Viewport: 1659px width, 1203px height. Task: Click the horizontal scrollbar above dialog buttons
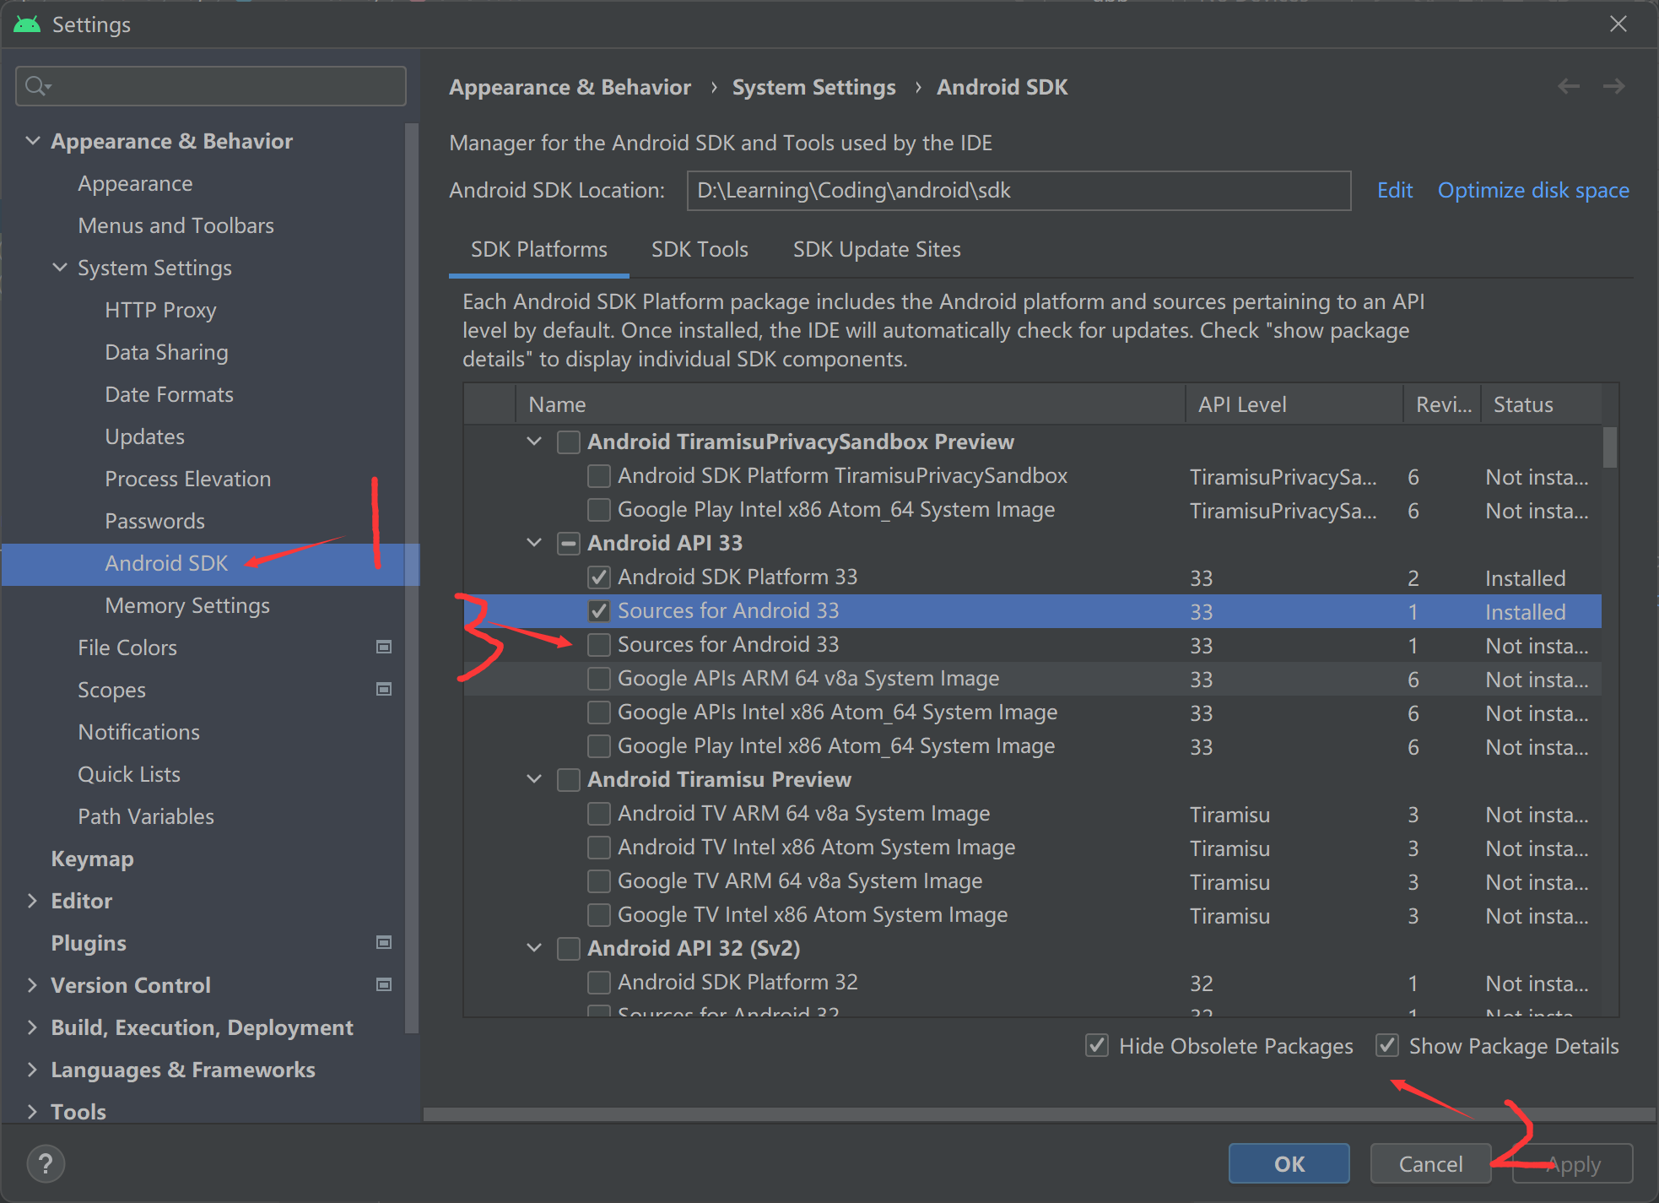pos(1040,1114)
